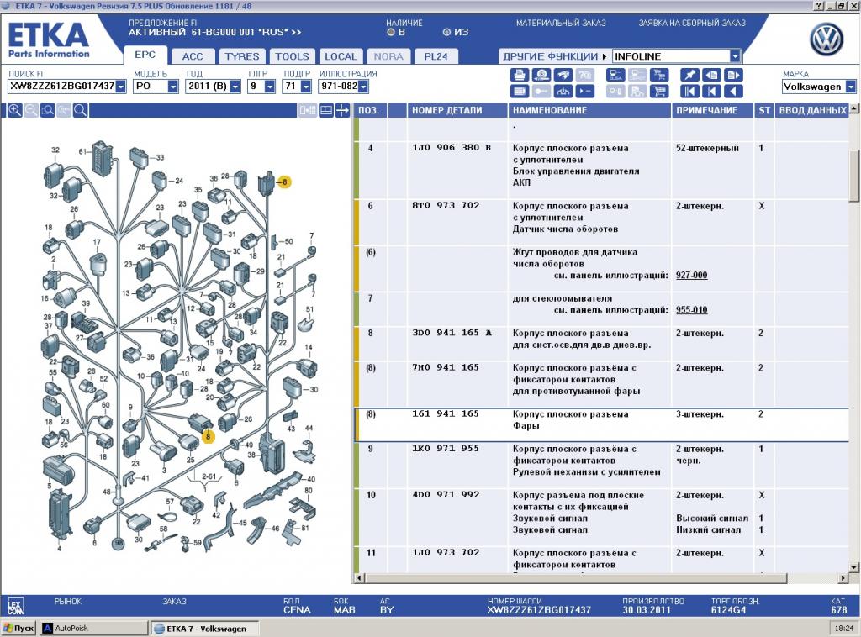The image size is (861, 637).
Task: Open the ELSA workshop information icon
Action: 615,75
